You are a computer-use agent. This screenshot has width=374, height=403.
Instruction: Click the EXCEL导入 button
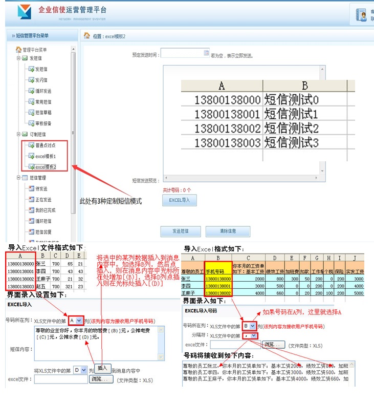coord(179,200)
